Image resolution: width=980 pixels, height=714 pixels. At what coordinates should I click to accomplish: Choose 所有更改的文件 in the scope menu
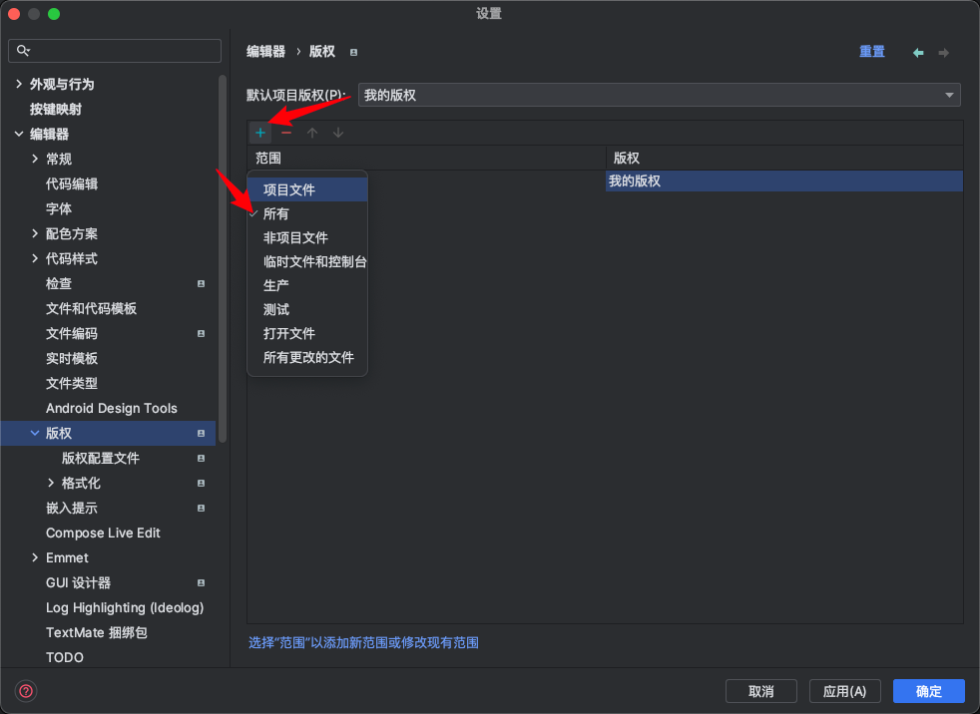[308, 357]
